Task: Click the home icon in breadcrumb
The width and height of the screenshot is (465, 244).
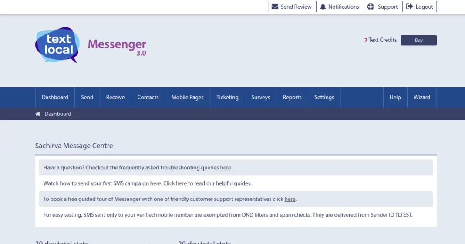Action: [x=38, y=114]
